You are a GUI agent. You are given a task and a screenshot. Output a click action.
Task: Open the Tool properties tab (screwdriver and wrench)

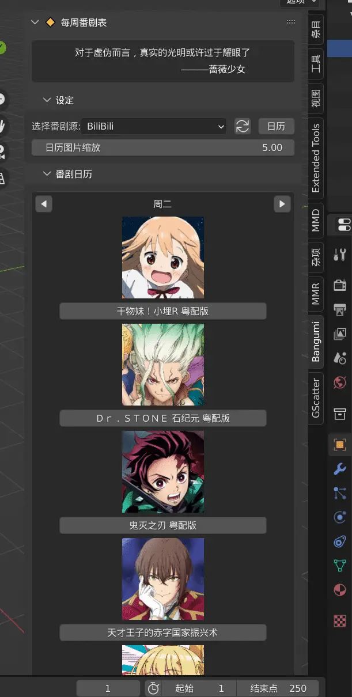tap(340, 254)
